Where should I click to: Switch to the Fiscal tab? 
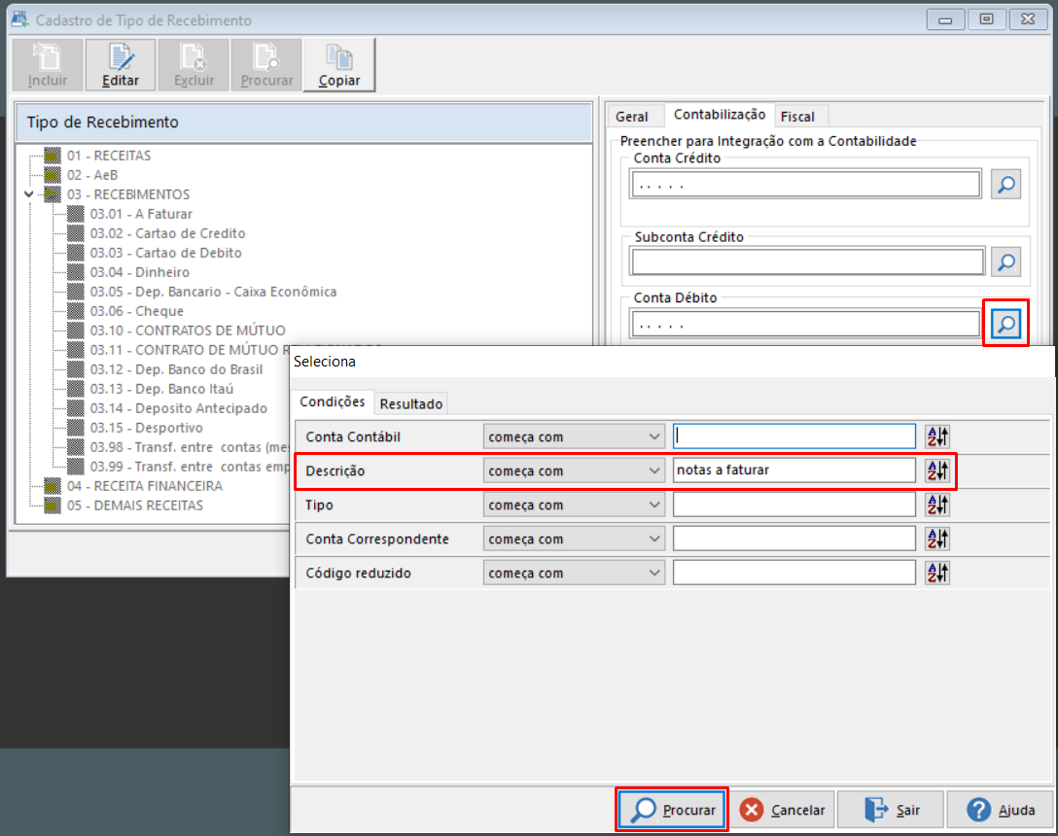(x=798, y=117)
